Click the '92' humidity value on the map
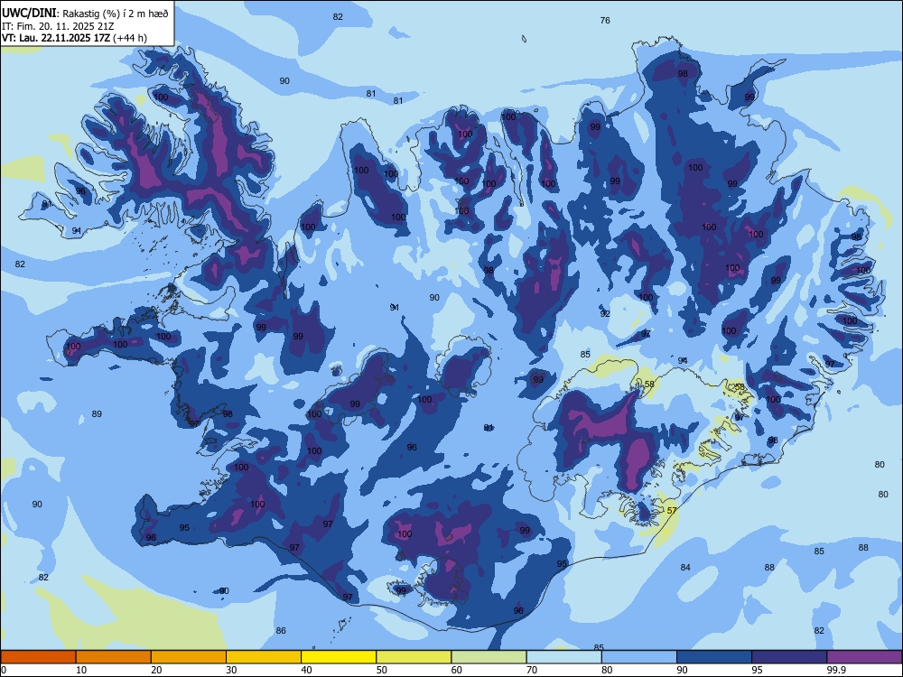The image size is (903, 677). (605, 314)
